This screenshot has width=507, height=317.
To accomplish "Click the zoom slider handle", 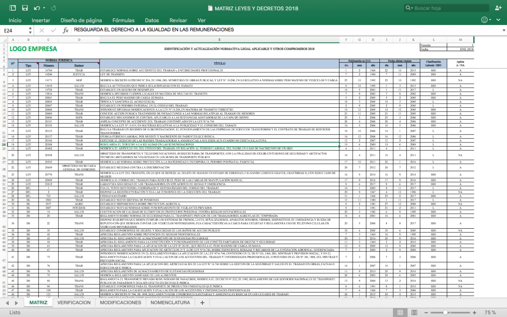I will (445, 312).
